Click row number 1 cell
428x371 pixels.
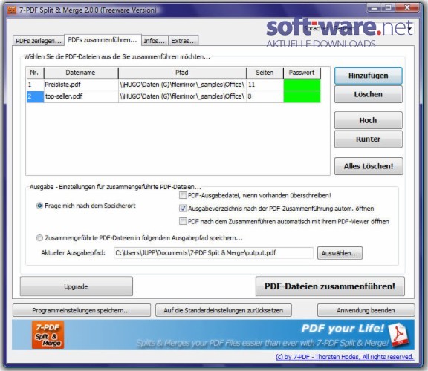35,85
